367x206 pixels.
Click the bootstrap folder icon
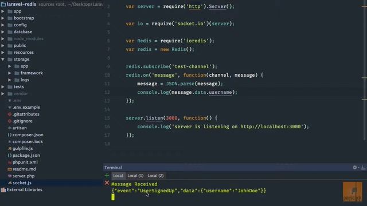click(x=10, y=18)
